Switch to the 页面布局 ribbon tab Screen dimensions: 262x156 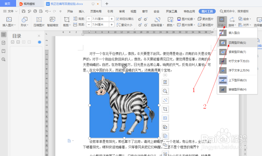point(96,11)
